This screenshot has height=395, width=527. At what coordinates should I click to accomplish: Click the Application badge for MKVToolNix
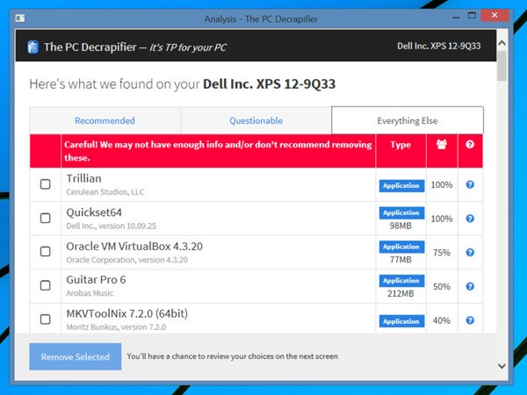pos(401,321)
